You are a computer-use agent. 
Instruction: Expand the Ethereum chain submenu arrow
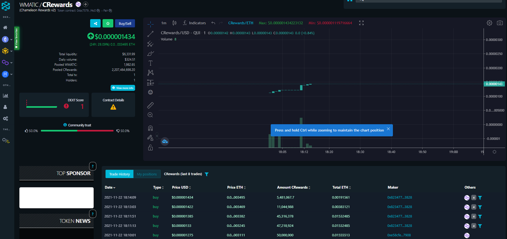(x=11, y=40)
